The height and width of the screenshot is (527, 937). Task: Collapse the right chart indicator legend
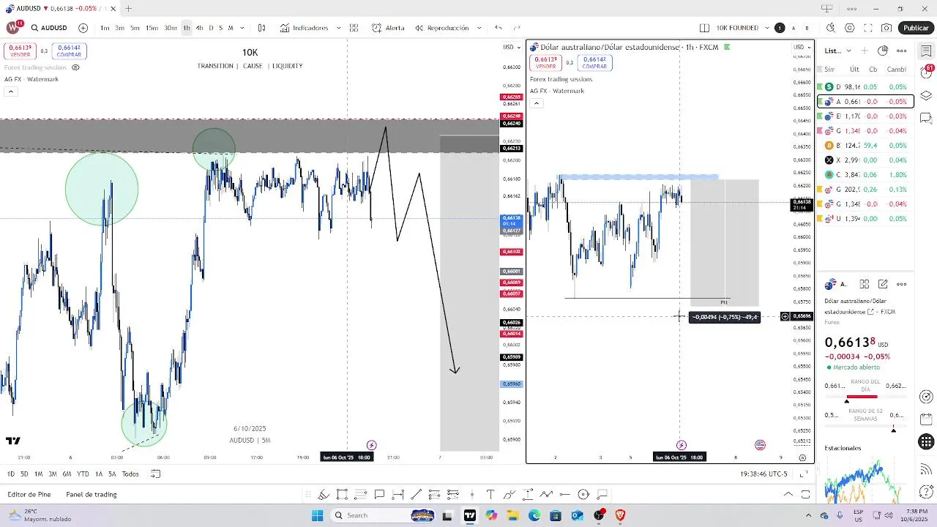tap(536, 103)
